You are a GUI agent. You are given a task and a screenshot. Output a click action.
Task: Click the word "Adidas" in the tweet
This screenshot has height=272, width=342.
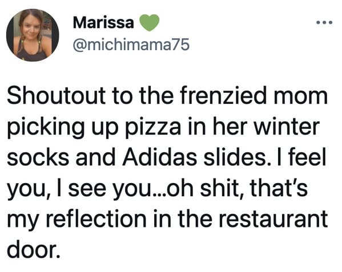pos(160,157)
